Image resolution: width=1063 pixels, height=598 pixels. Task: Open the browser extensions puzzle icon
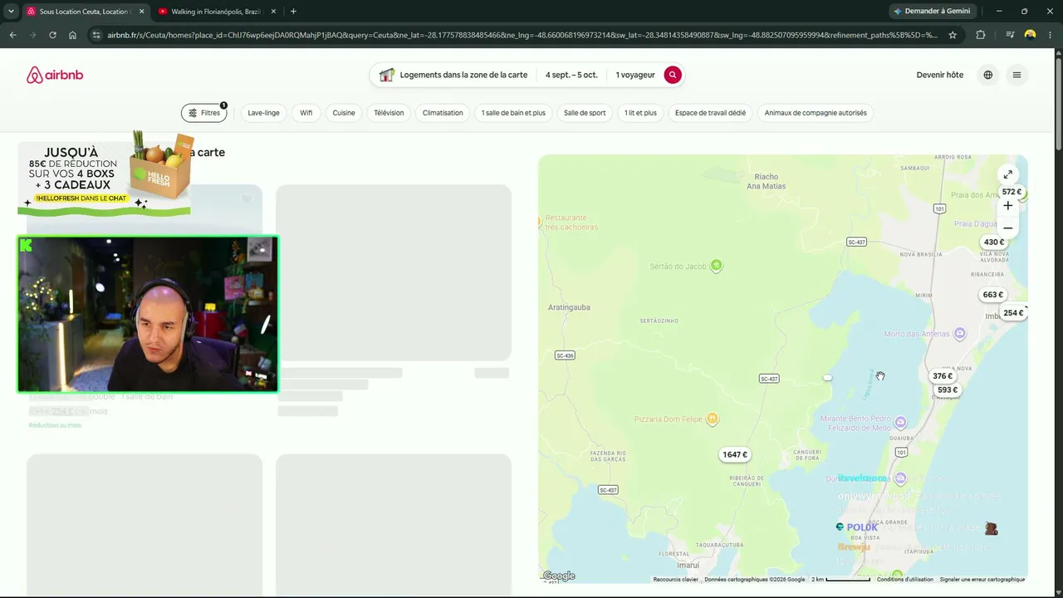[x=981, y=35]
